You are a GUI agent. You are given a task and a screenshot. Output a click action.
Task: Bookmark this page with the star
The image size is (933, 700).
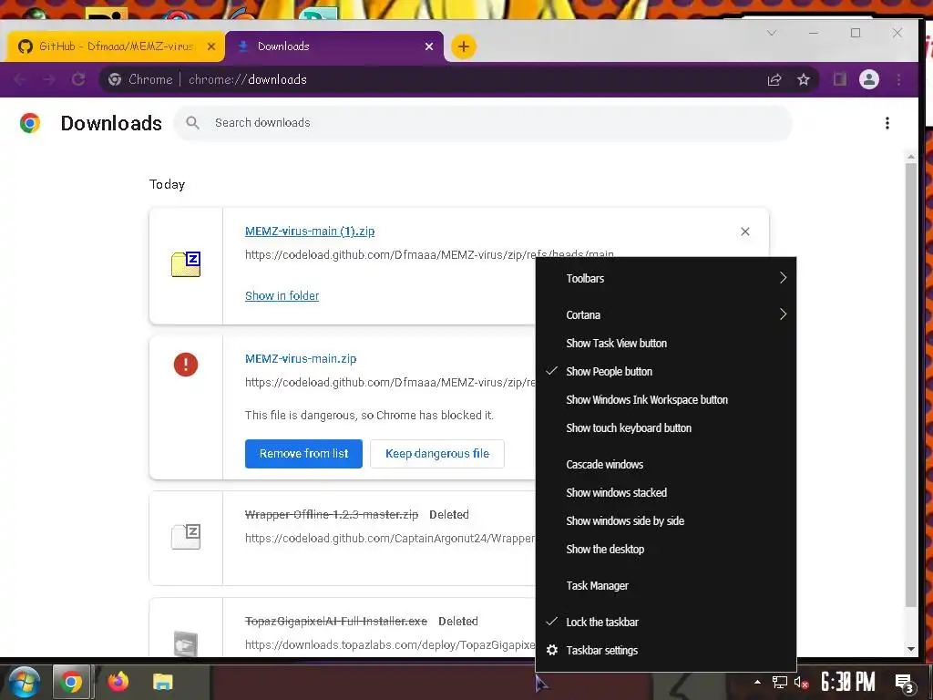(x=804, y=79)
